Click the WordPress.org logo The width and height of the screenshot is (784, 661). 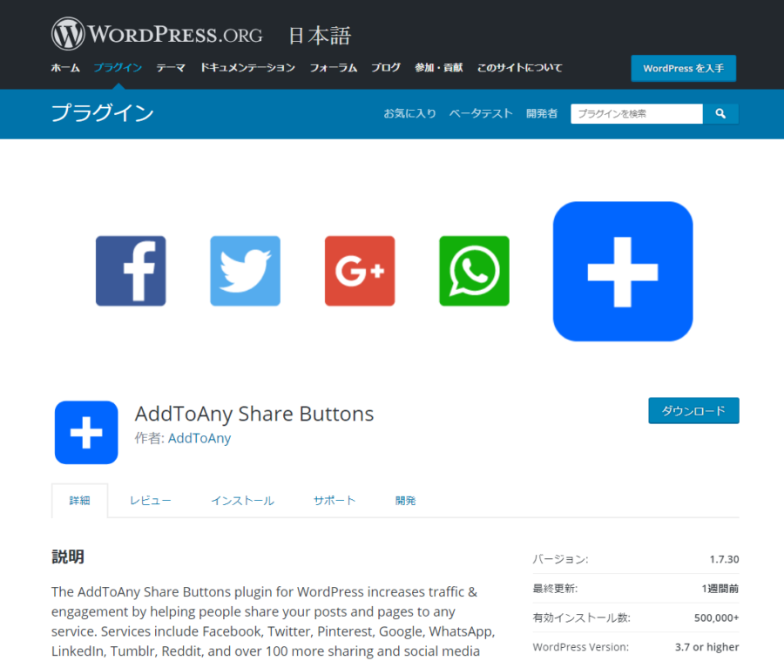158,32
